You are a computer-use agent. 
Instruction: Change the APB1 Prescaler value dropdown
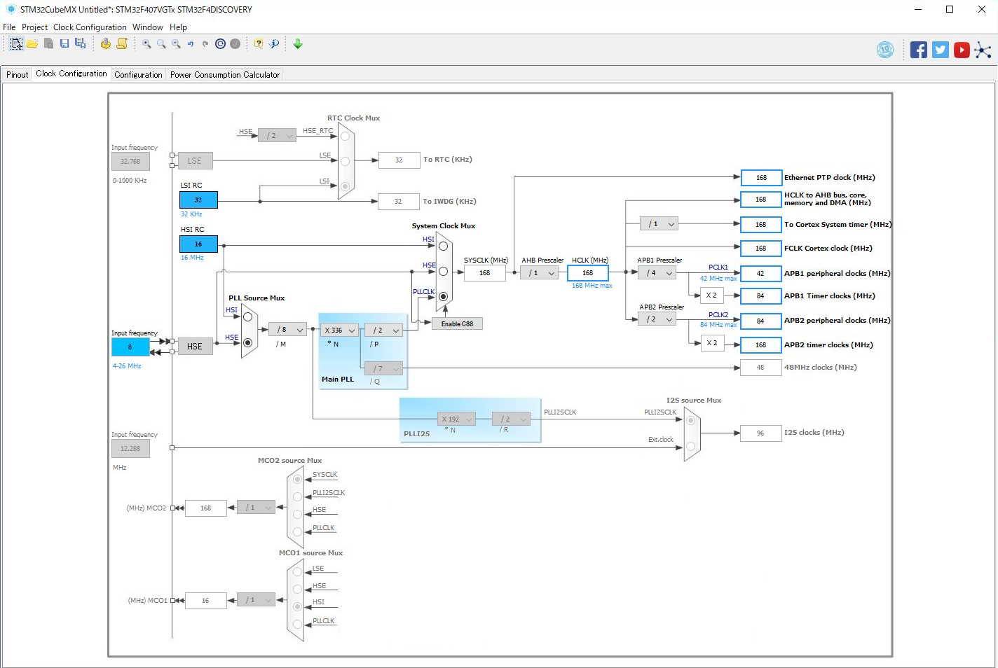pos(656,272)
